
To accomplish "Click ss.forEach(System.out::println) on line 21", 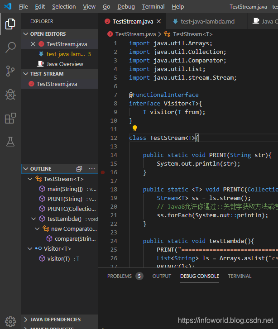I will (212, 215).
